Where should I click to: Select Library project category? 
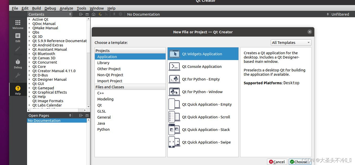click(130, 63)
